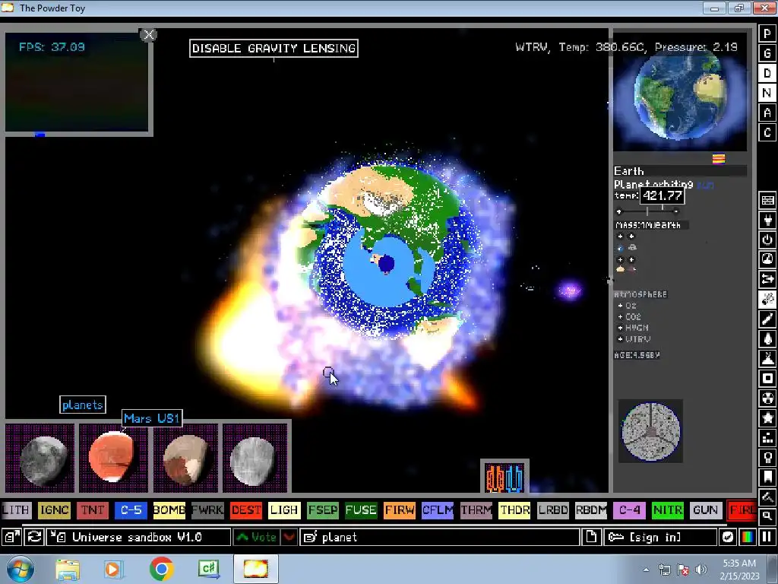Open the Game of Life category icon
This screenshot has width=778, height=584.
click(x=767, y=438)
